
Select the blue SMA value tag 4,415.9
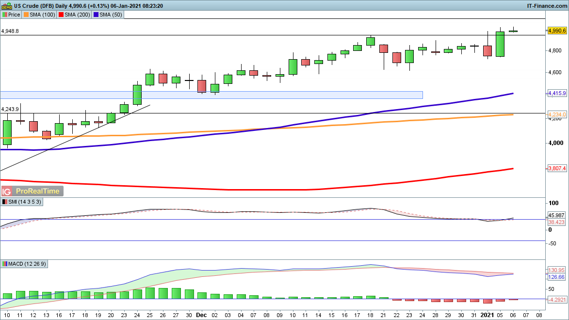(556, 93)
